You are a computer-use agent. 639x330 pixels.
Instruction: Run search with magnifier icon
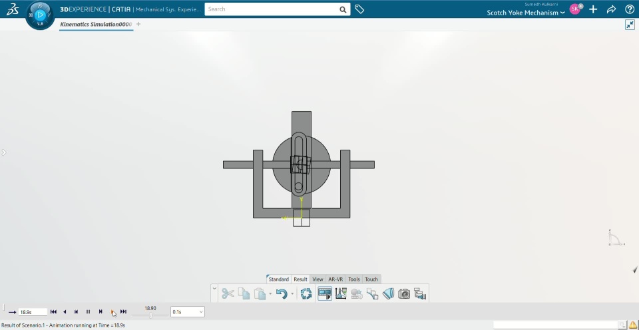pyautogui.click(x=343, y=9)
